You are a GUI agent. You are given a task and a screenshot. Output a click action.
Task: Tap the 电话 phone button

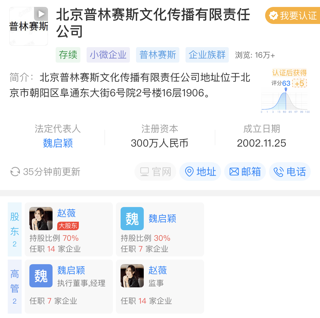click(290, 172)
